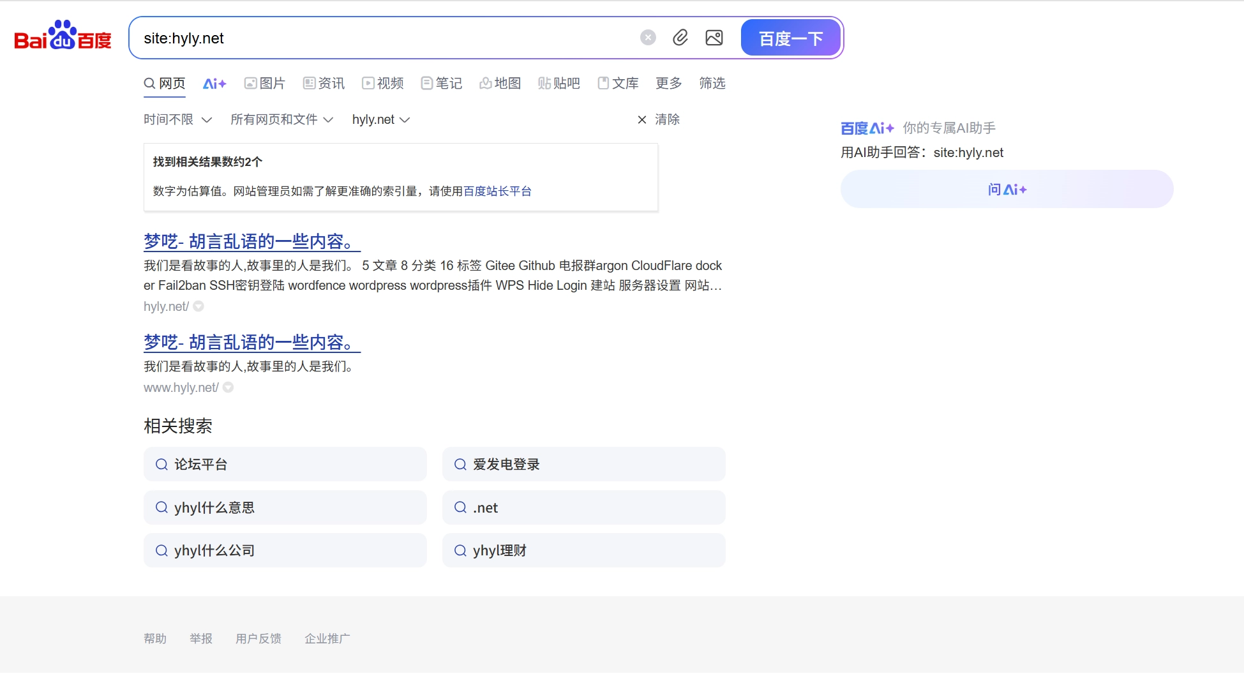
Task: Open 用户反馈 footer link
Action: coord(259,639)
